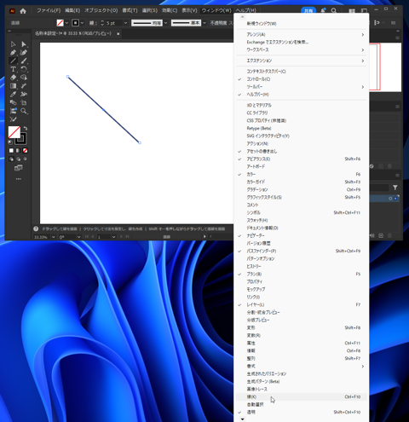Viewport: 409px width, 422px height.
Task: Expand the ツールバー submenu
Action: [x=301, y=87]
